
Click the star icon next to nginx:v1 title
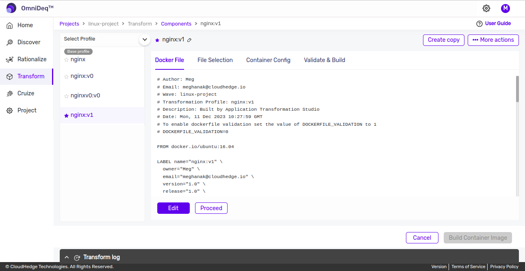157,40
